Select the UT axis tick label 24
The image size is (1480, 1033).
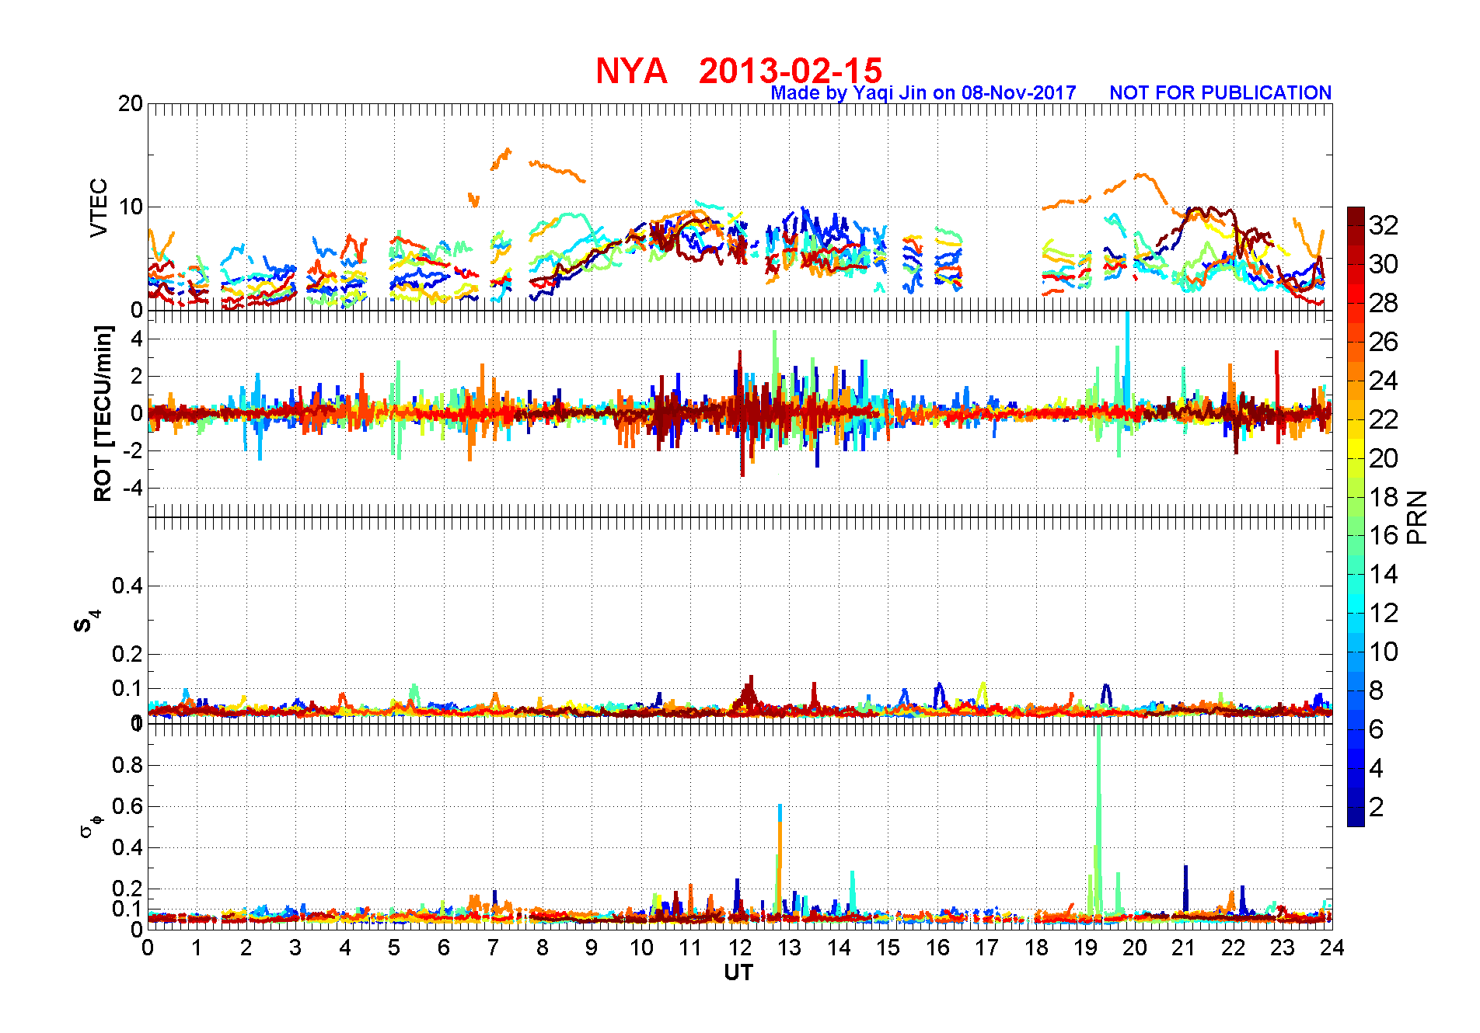point(1332,948)
